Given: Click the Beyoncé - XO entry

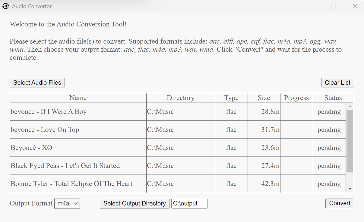Looking at the screenshot, I should [78, 147].
